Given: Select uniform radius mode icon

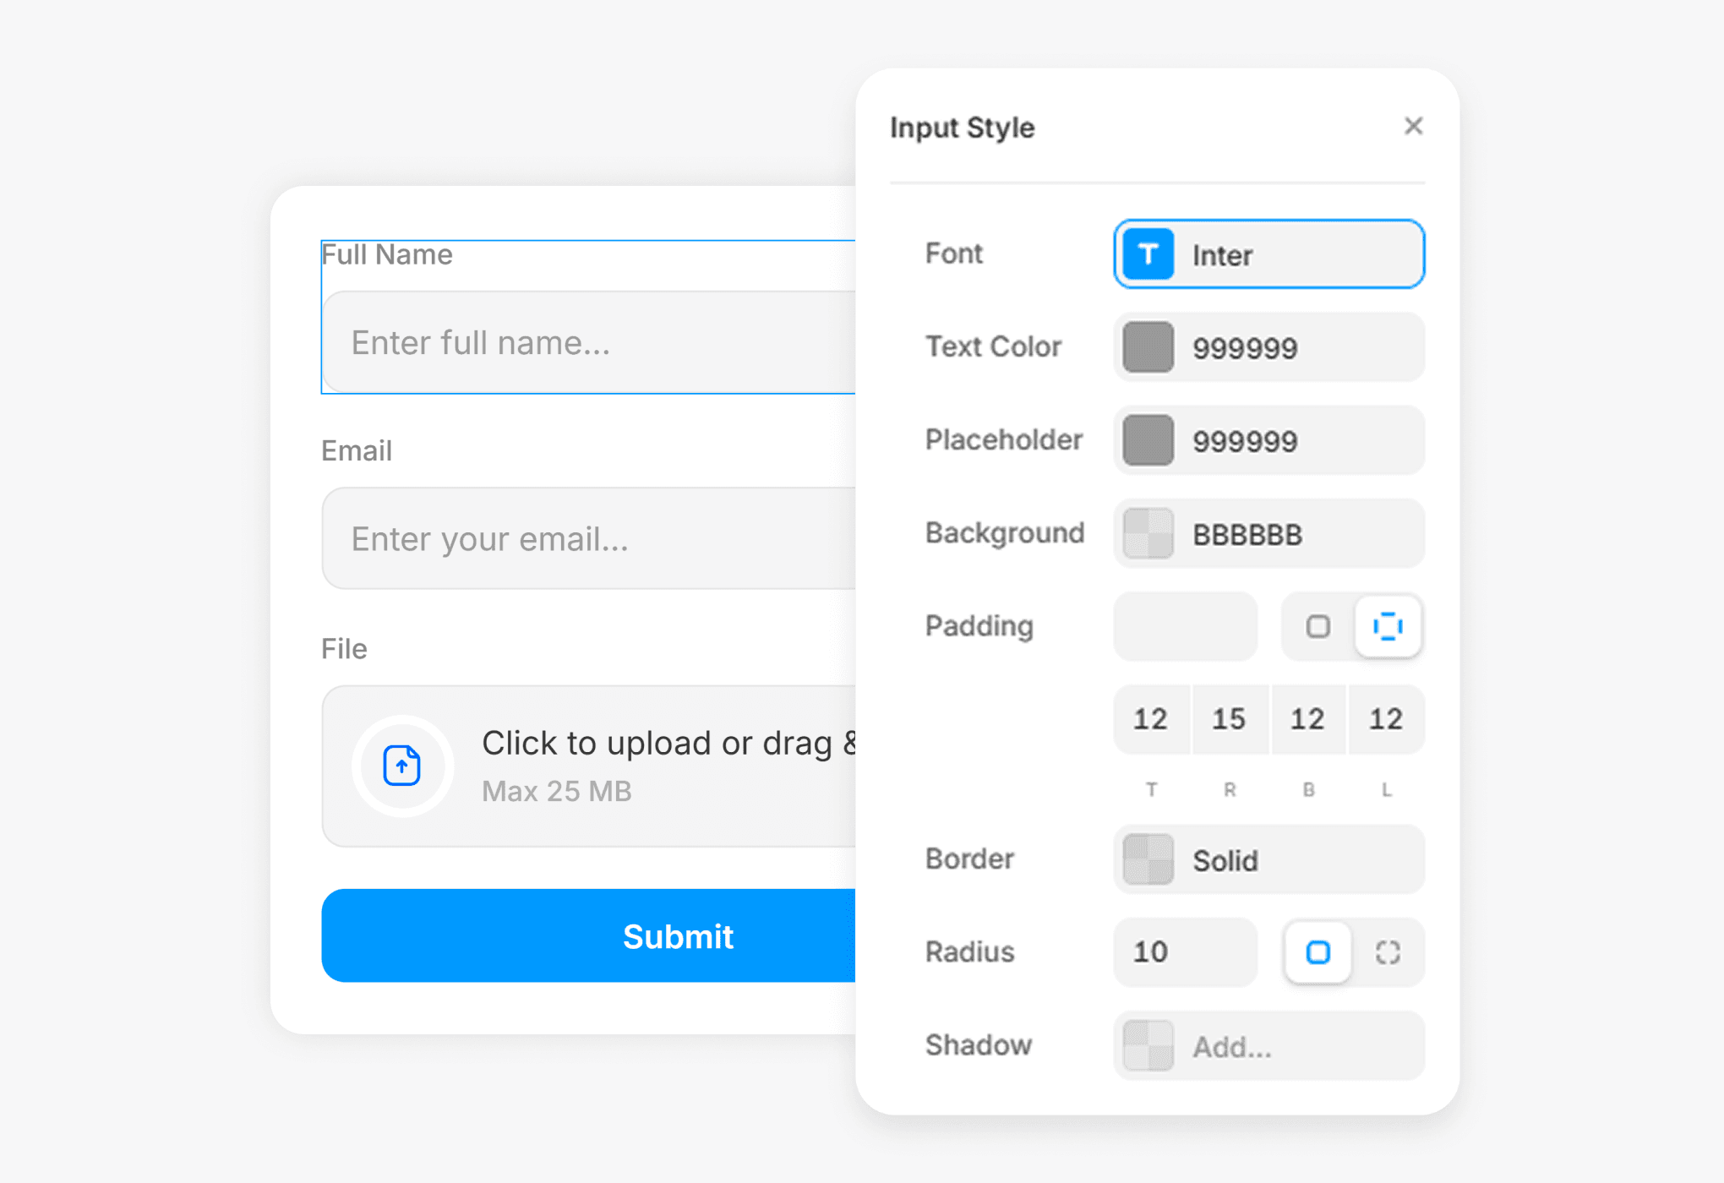Looking at the screenshot, I should click(1318, 952).
